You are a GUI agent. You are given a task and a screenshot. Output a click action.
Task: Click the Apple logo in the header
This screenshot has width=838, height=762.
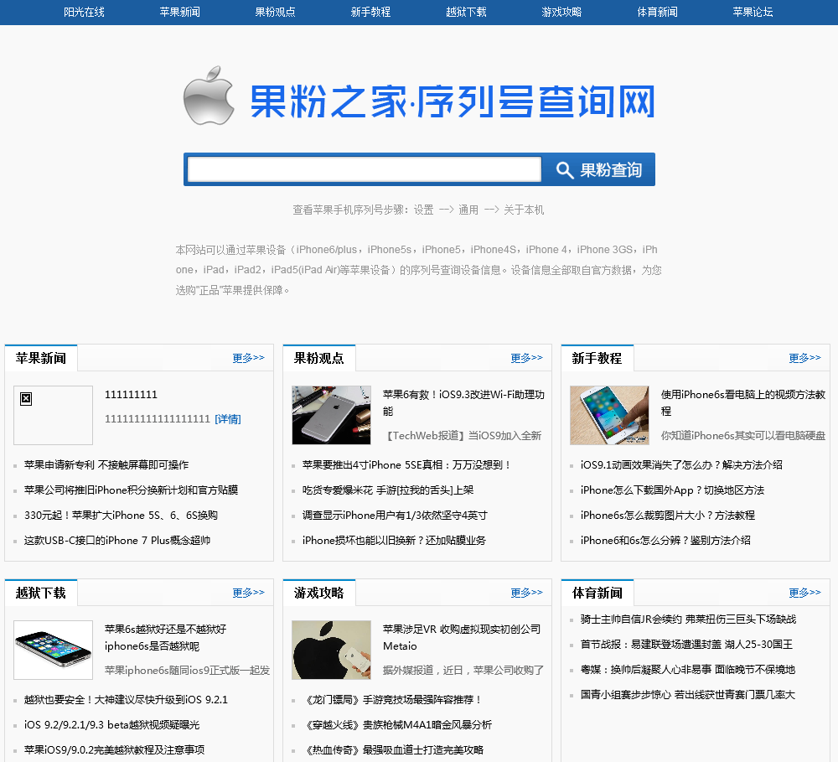pos(209,96)
